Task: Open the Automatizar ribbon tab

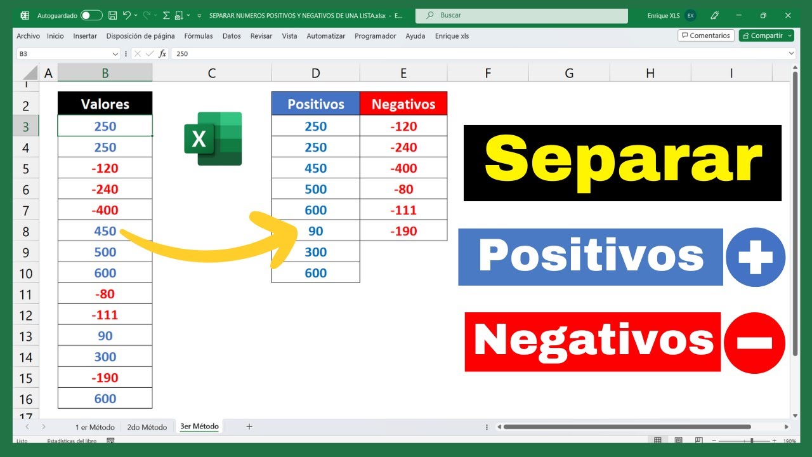Action: click(325, 36)
